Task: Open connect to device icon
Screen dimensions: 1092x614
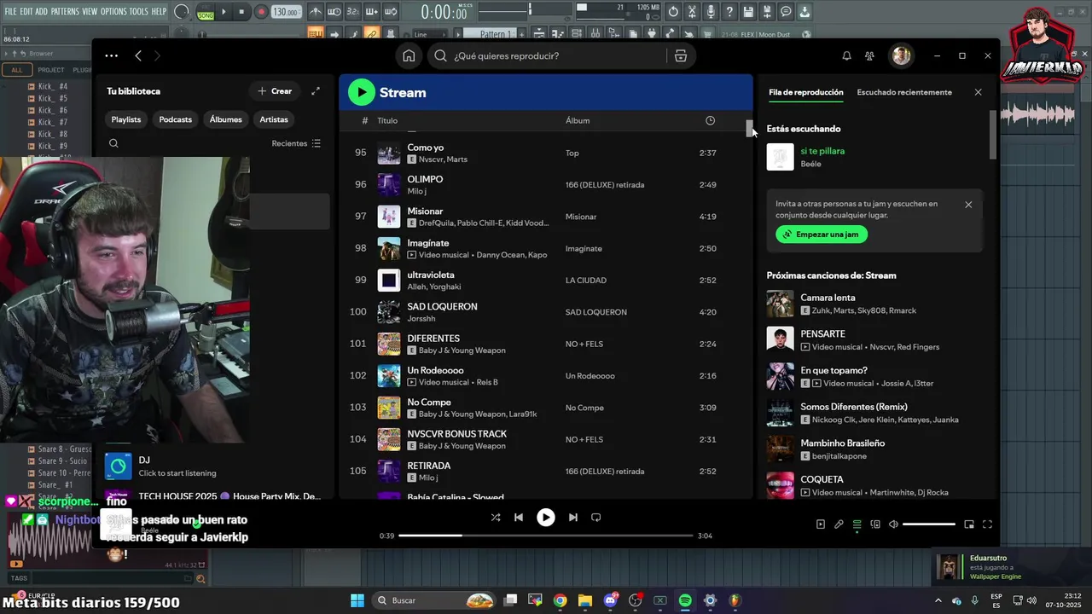Action: (875, 524)
